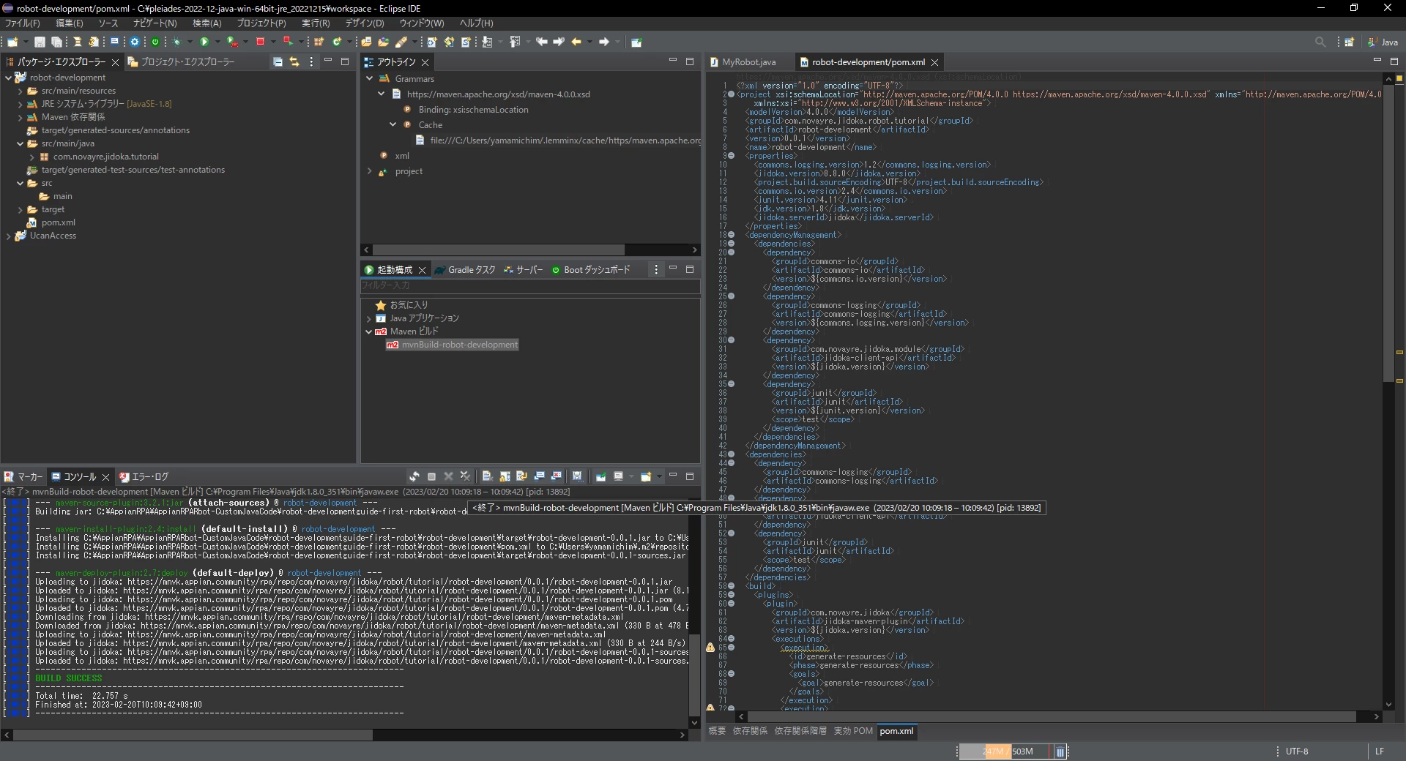Screen dimensions: 1406x761
Task: Click the blue gear toolbar icon
Action: coord(135,42)
